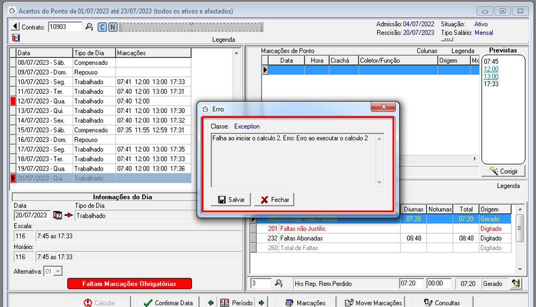Click the previous contract arrow icon

(x=15, y=27)
